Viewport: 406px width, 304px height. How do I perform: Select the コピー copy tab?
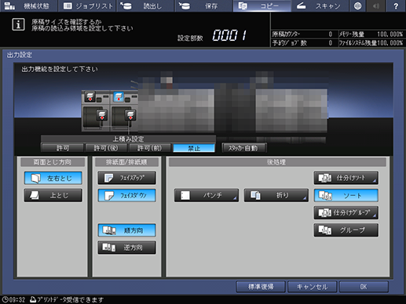[x=262, y=5]
